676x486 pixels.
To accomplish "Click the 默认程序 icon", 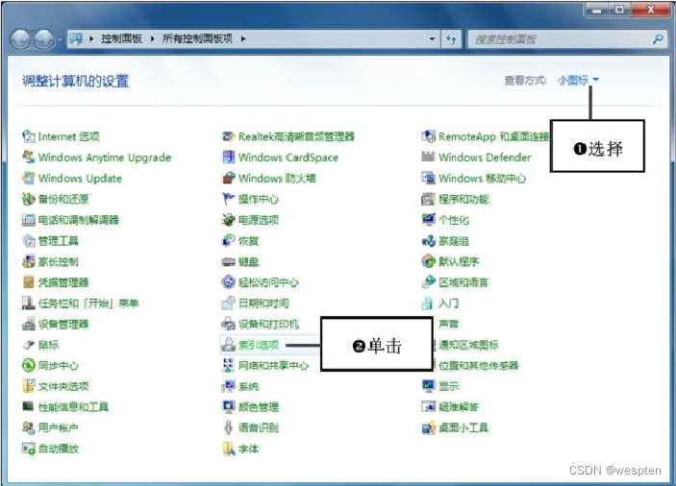I will [x=428, y=261].
